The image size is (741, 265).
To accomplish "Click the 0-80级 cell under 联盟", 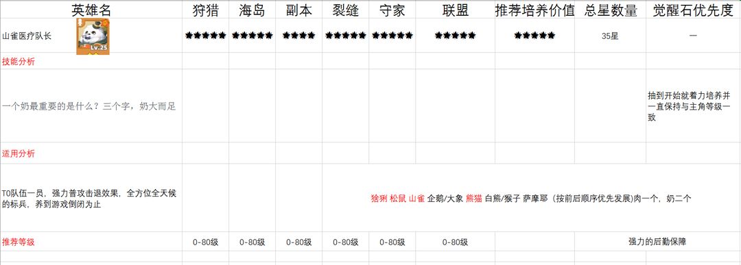I will (455, 242).
